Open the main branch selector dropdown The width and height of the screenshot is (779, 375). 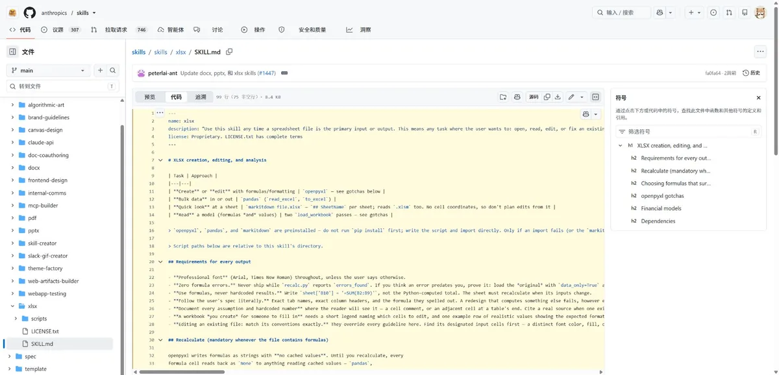coord(49,71)
